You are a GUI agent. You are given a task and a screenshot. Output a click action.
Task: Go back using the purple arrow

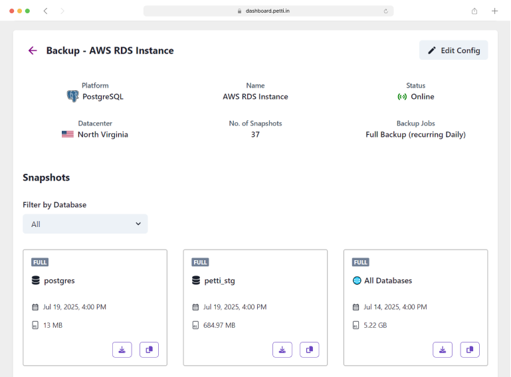(x=33, y=50)
